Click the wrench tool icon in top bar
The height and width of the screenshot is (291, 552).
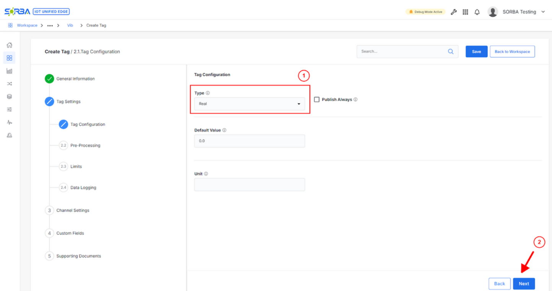[454, 11]
